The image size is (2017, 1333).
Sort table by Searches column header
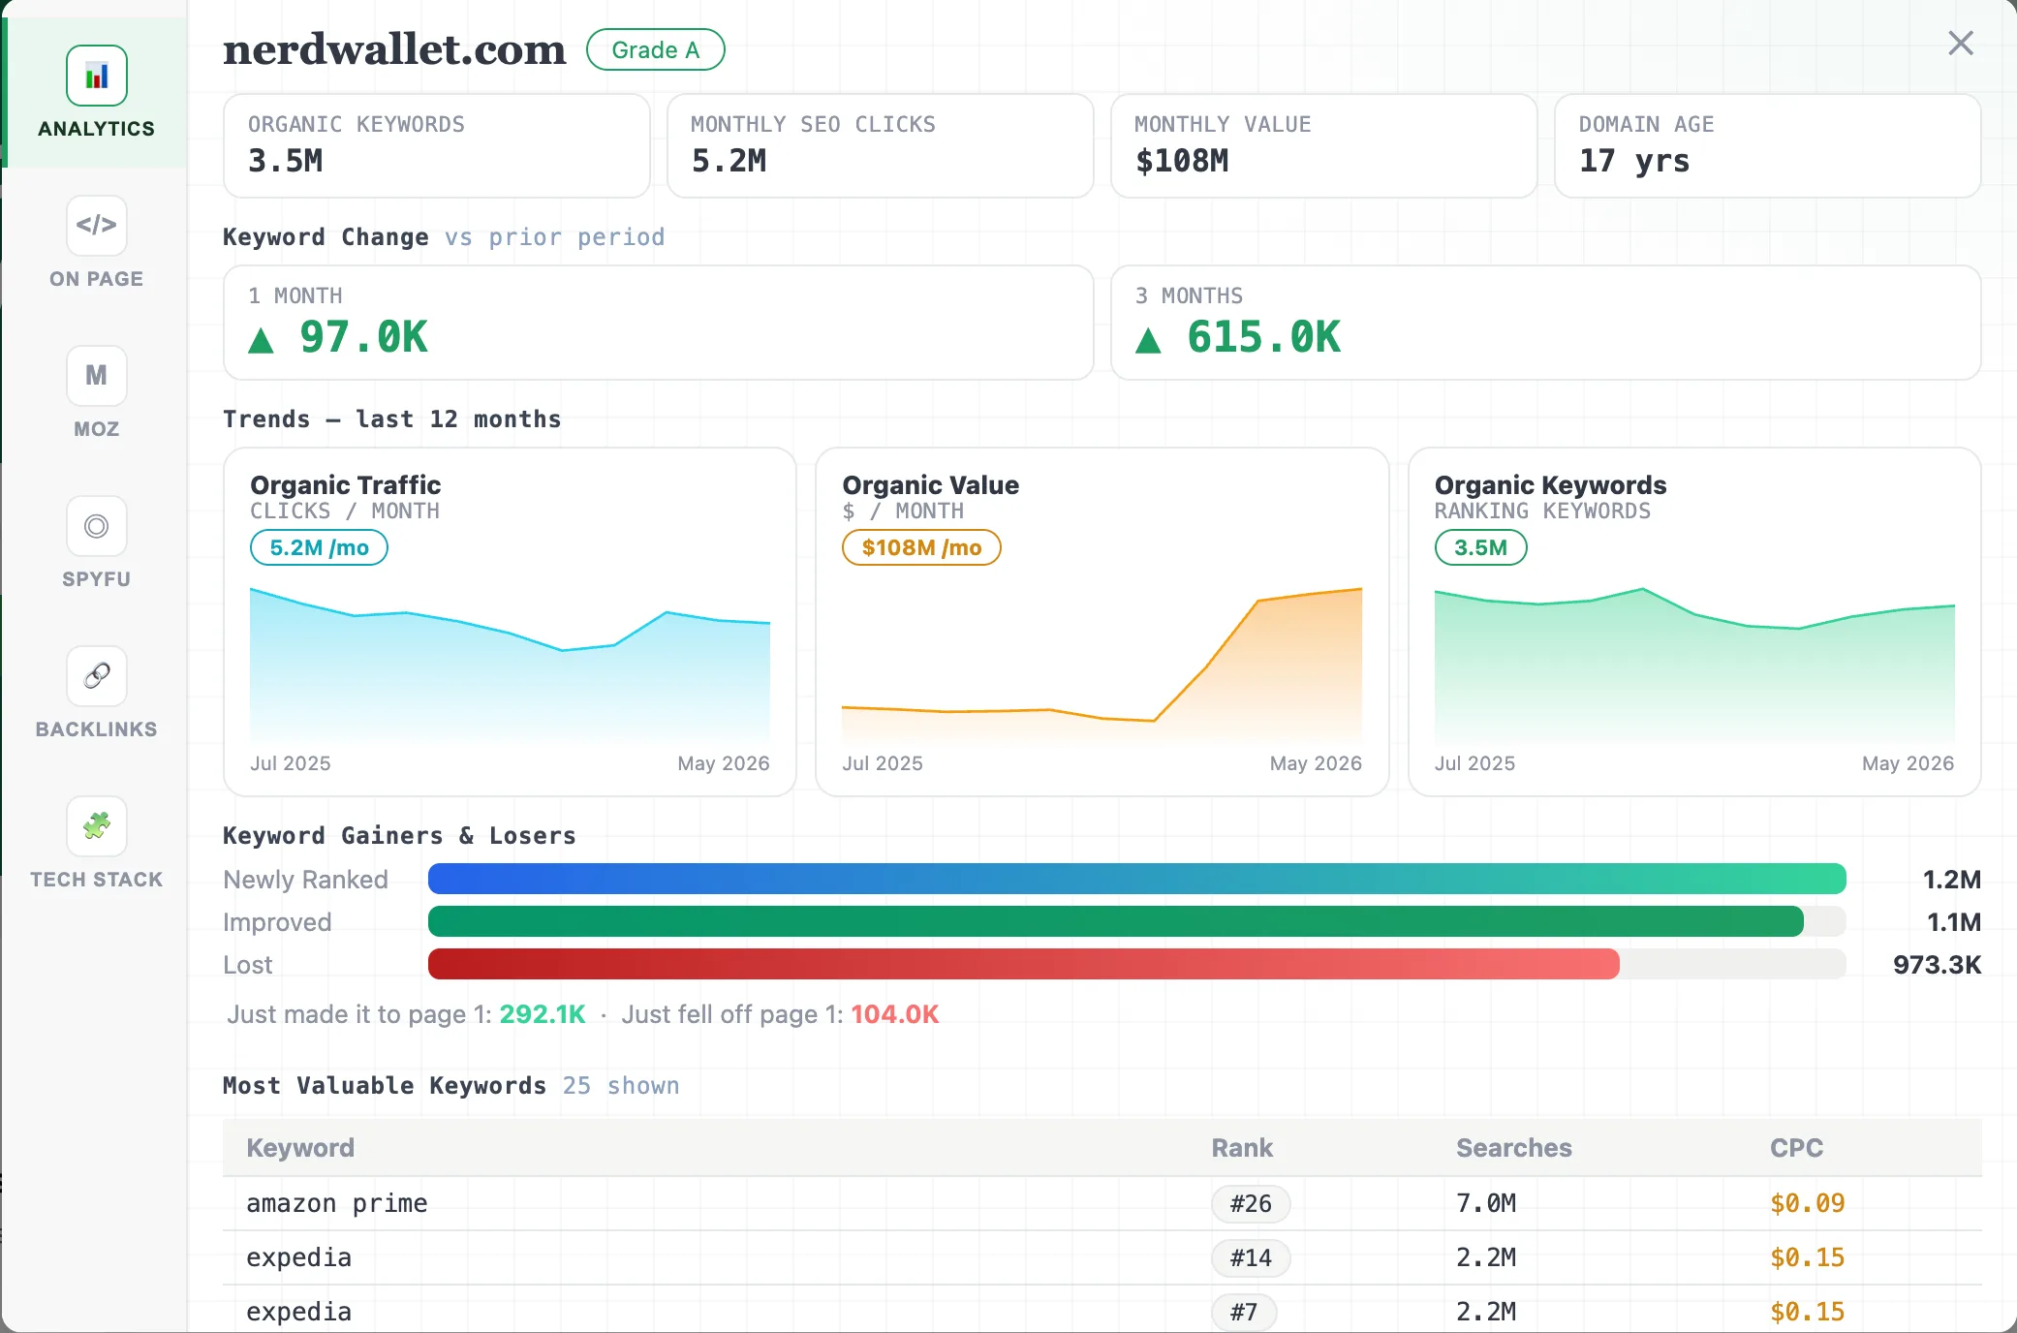click(1514, 1148)
